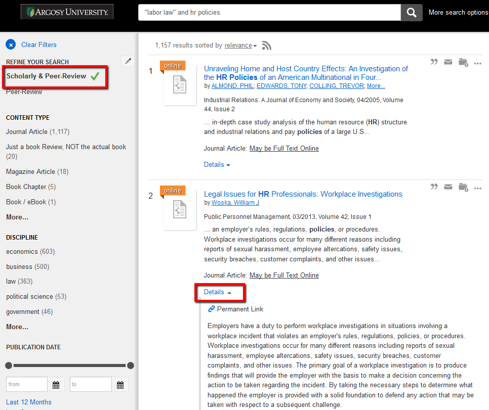
Task: Open the 'to' date calendar picker
Action: click(x=120, y=385)
